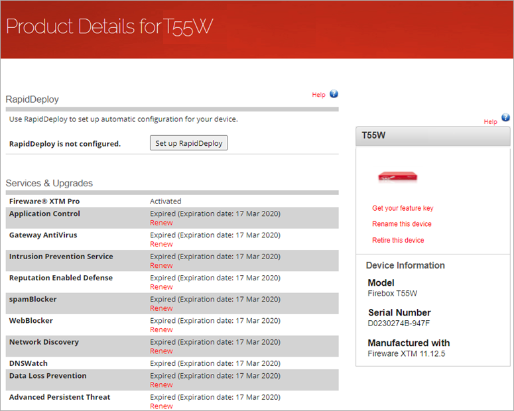Click the red Firebox device image
This screenshot has width=514, height=411.
pyautogui.click(x=398, y=176)
